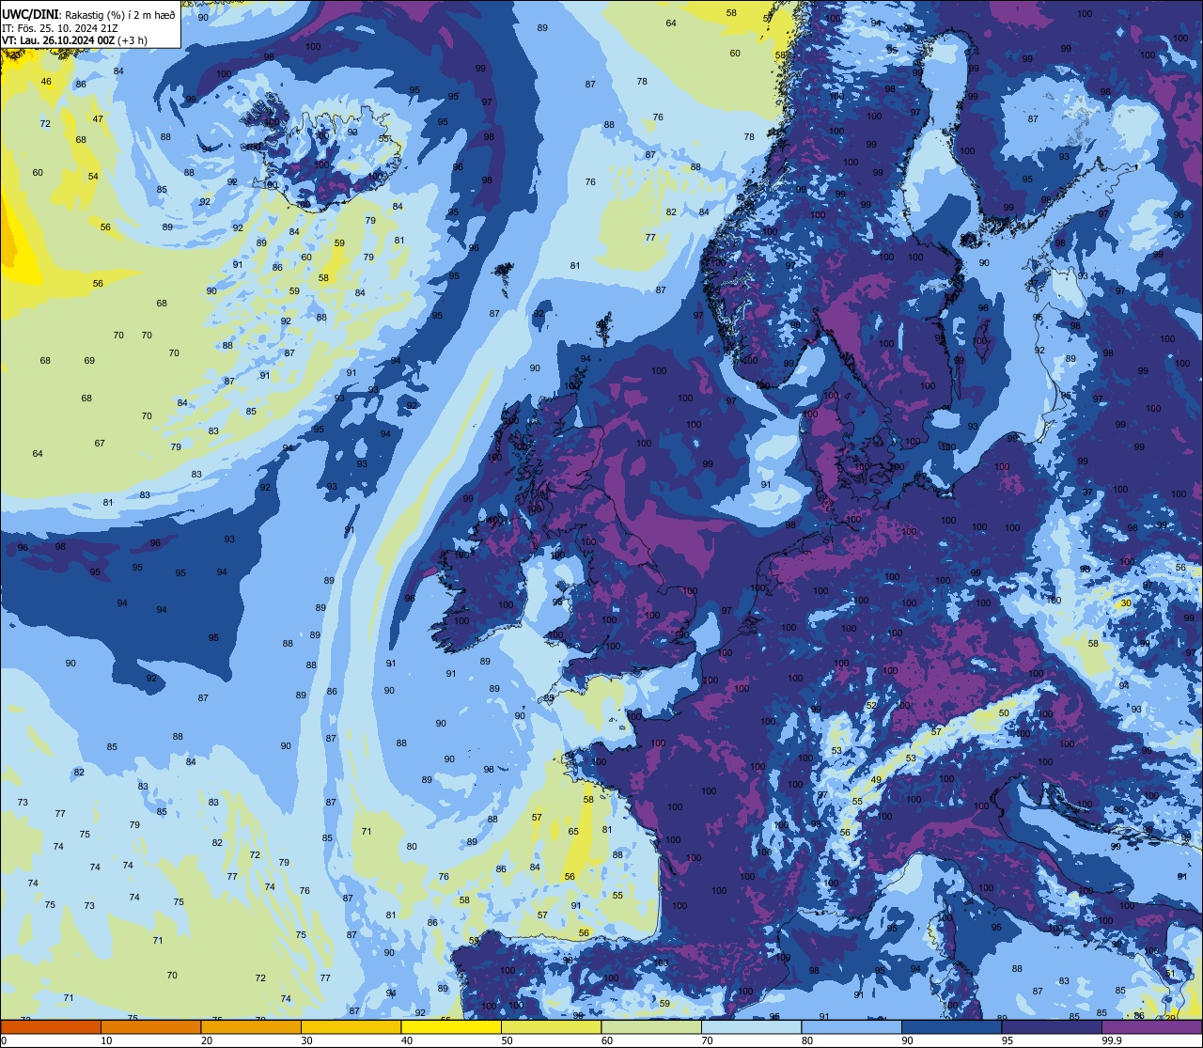Select the 95–99.9 navy legend swatch
This screenshot has height=1048, width=1203.
pyautogui.click(x=1052, y=1027)
